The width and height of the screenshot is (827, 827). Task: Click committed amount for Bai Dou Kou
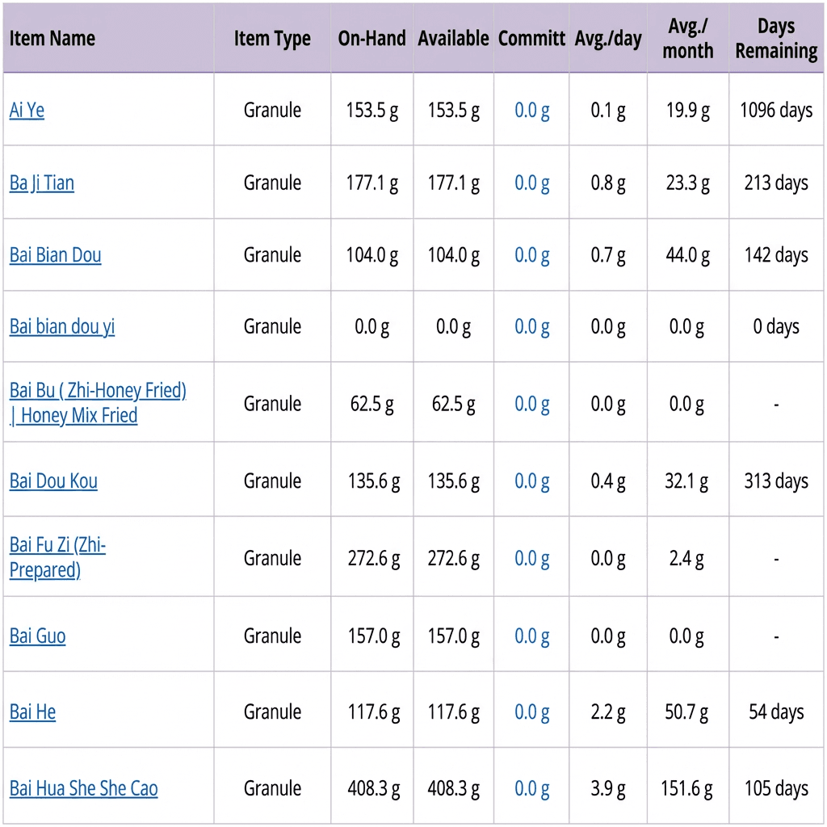(x=532, y=481)
